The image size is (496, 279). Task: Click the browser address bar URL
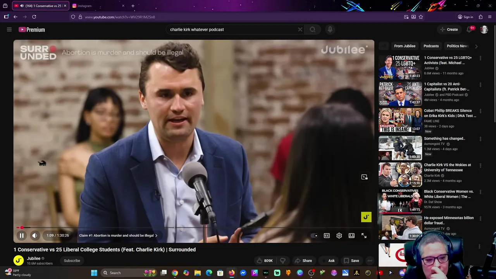click(x=120, y=17)
